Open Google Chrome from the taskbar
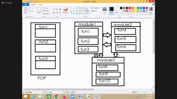Image resolution: width=177 pixels, height=99 pixels. (x=57, y=97)
